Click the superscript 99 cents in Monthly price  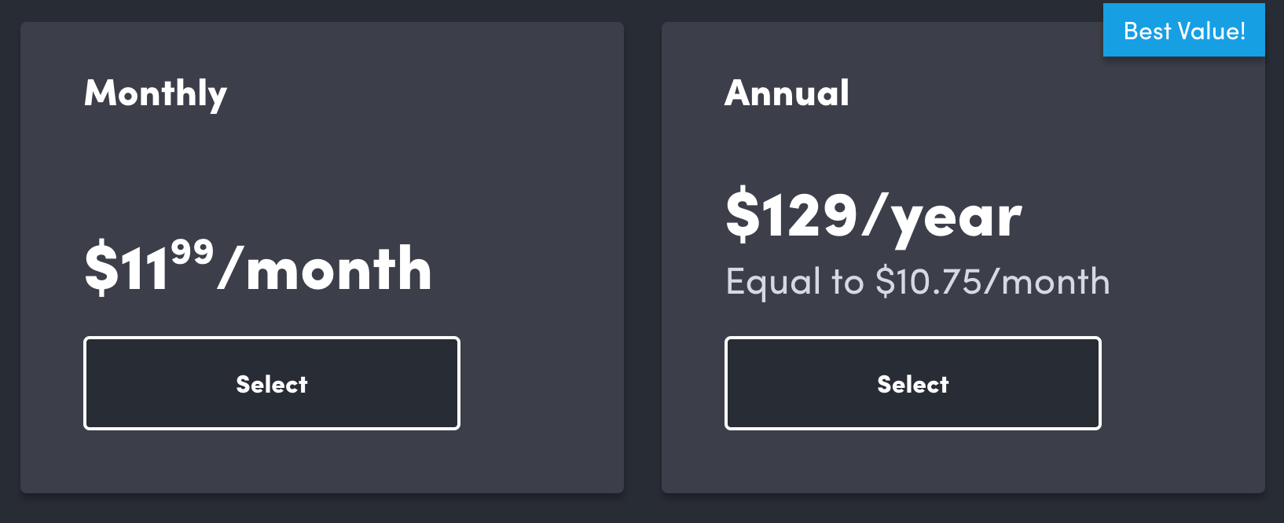(192, 253)
